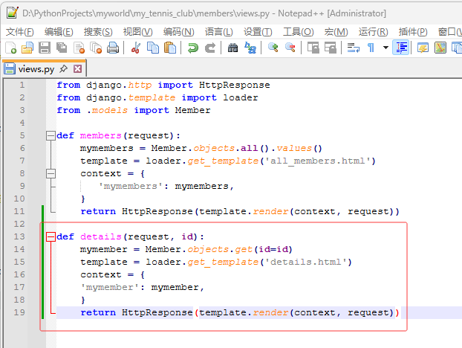Viewport: 462px width, 348px height.
Task: Open the 搜索(S) menu
Action: click(98, 31)
